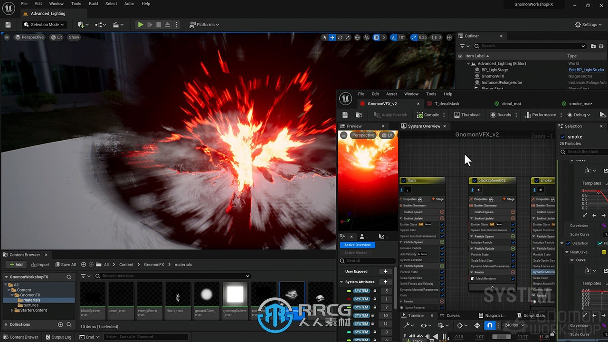608x342 pixels.
Task: Click the green Play button in main toolbar
Action: 141,25
